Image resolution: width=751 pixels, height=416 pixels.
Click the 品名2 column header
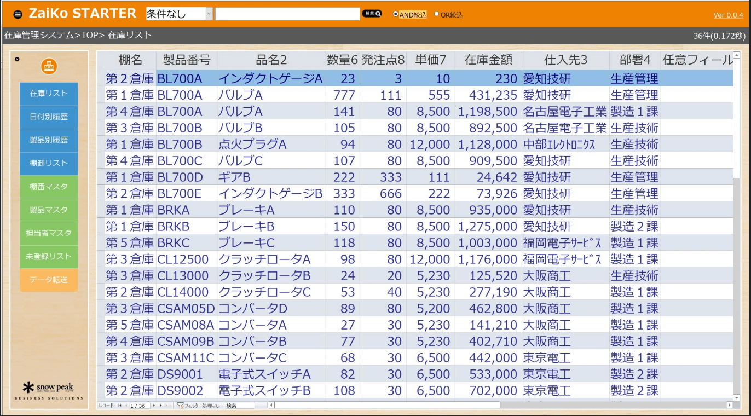coord(271,60)
